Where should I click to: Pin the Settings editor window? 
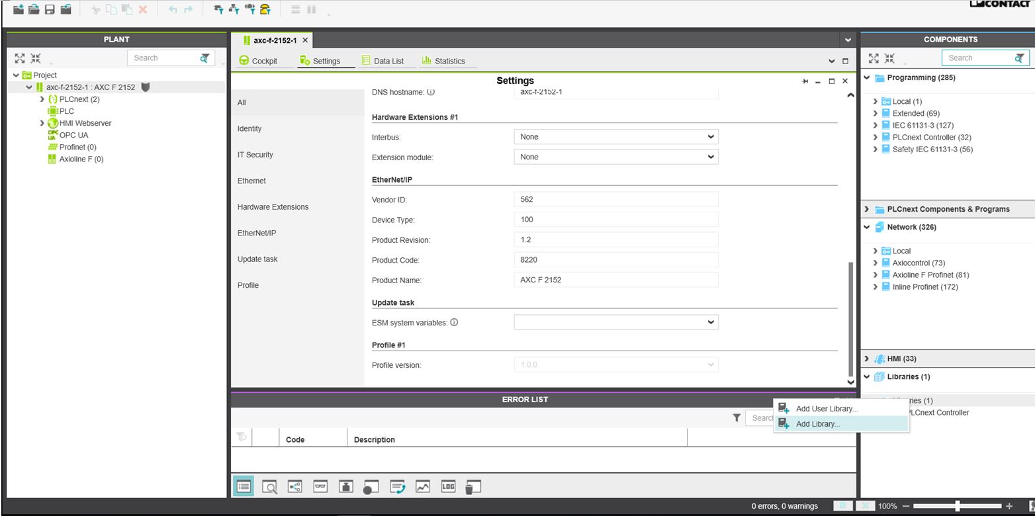click(805, 81)
